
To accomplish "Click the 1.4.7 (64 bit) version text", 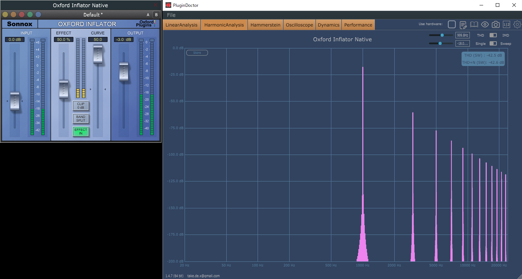I will tap(174, 276).
